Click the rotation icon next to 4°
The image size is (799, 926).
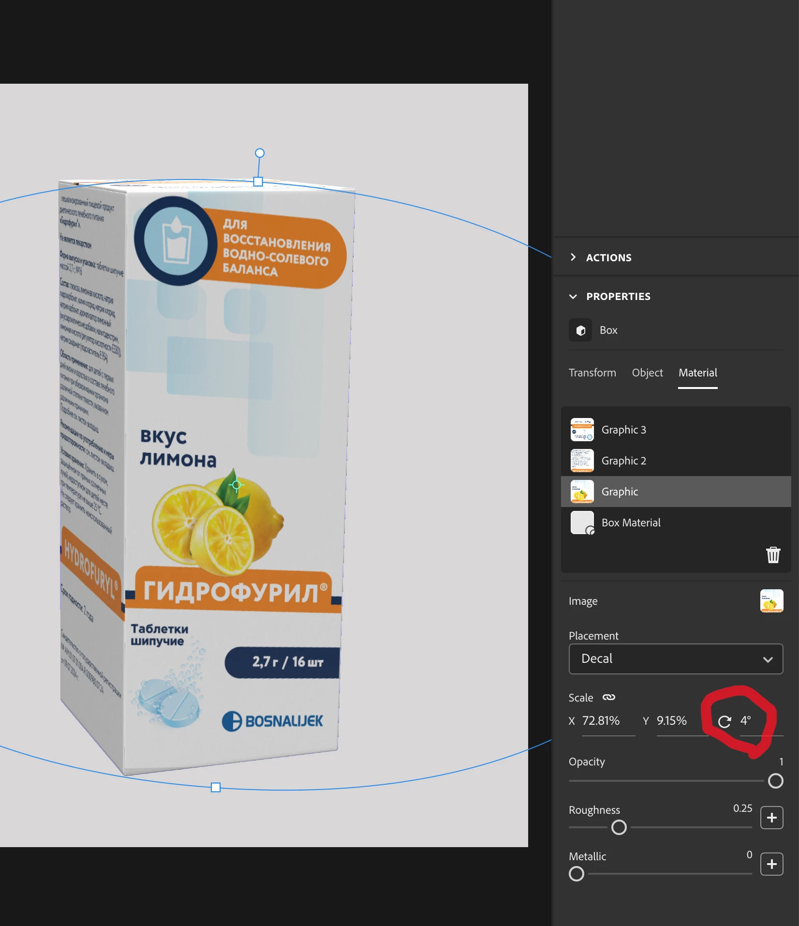pos(724,721)
